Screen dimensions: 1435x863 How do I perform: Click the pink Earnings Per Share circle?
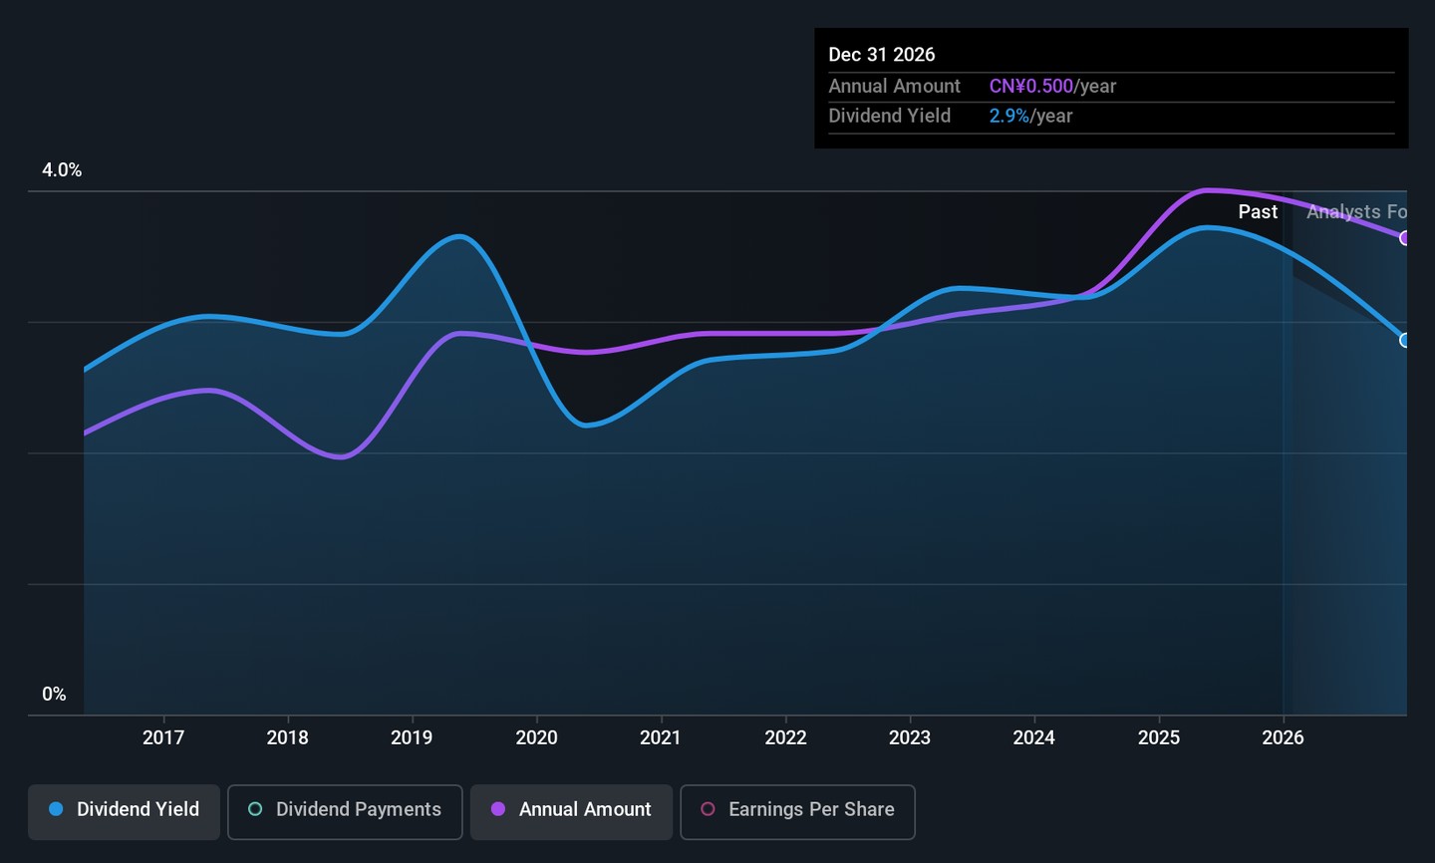[x=708, y=809]
